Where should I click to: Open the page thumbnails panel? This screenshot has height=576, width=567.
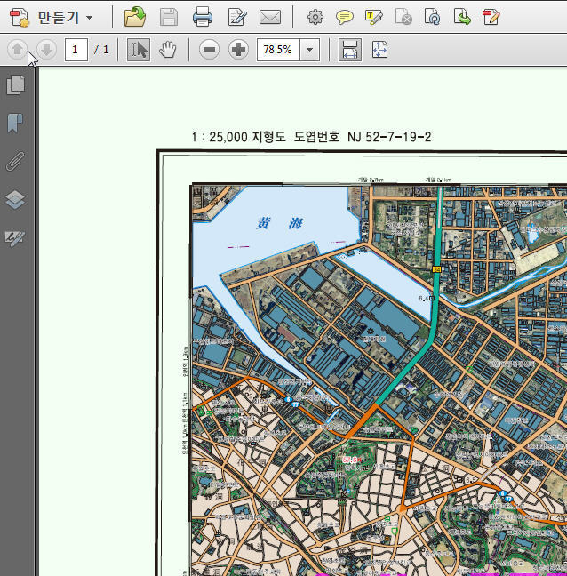tap(15, 84)
